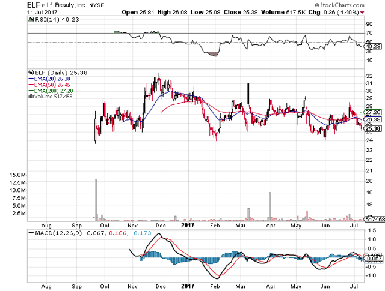
Task: Click the blue MACD histogram value -0.173
Action: point(141,233)
